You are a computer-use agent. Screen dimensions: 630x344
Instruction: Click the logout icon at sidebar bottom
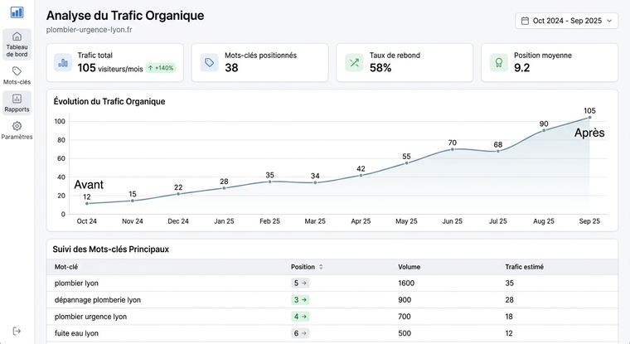coord(17,331)
